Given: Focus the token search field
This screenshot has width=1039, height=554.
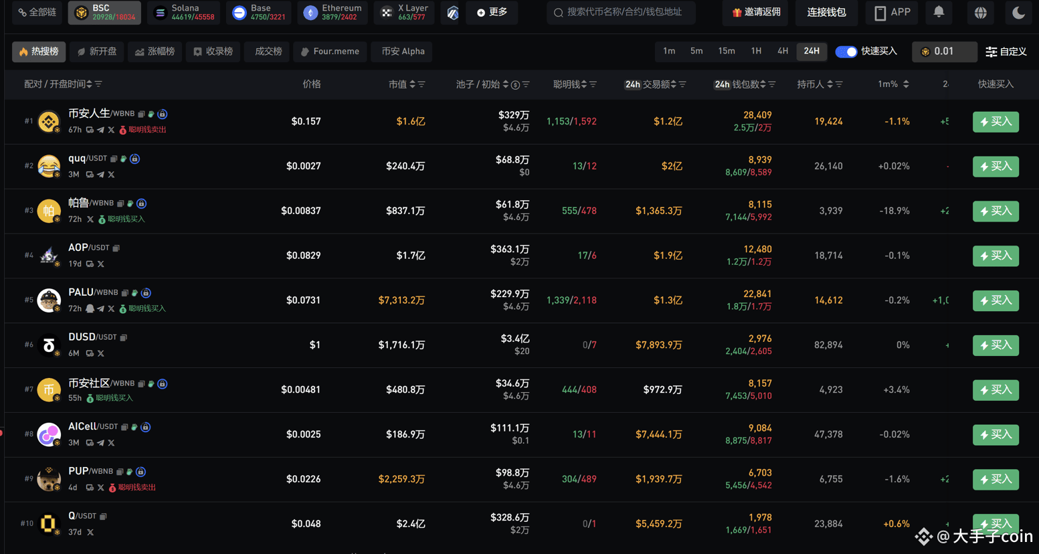Looking at the screenshot, I should click(x=621, y=13).
